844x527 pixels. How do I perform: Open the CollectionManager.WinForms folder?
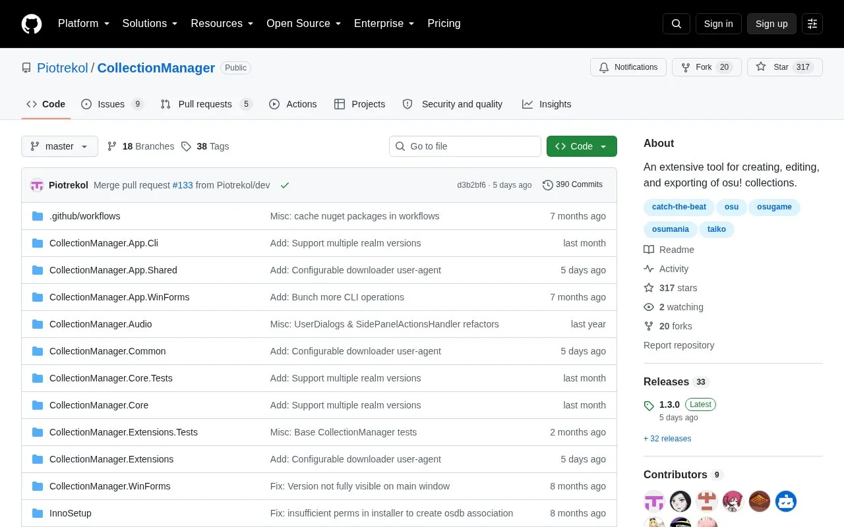pyautogui.click(x=110, y=486)
